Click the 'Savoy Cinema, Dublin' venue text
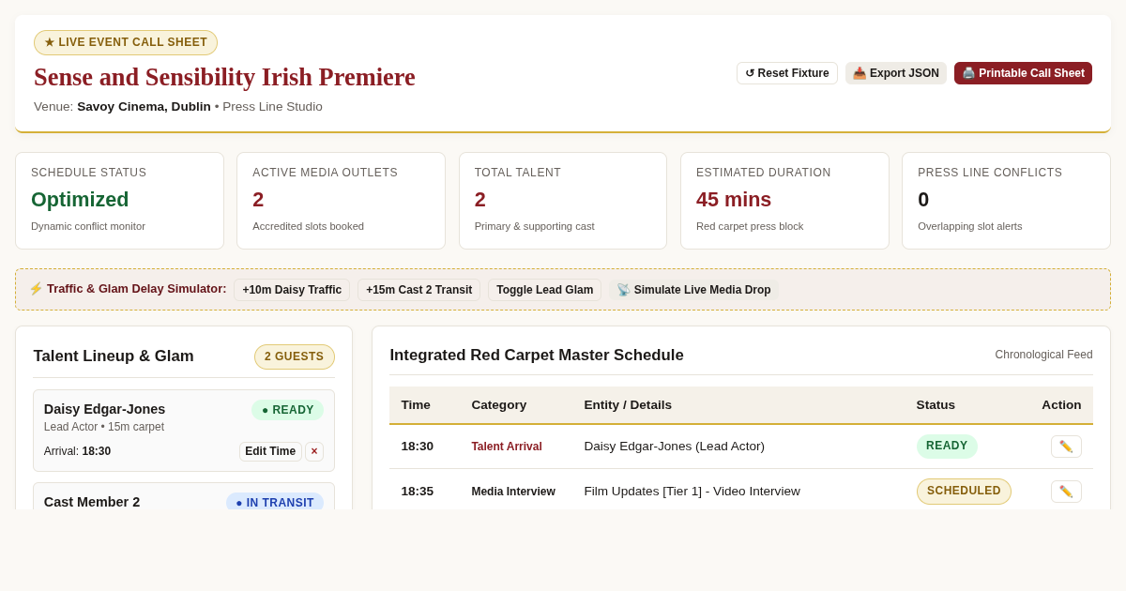 coord(144,107)
